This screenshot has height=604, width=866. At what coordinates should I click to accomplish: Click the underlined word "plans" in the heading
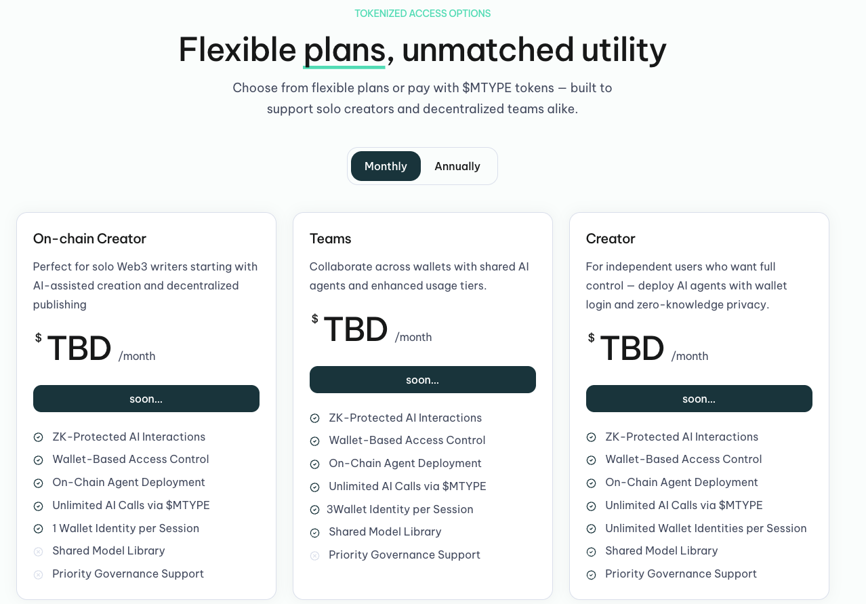[344, 50]
